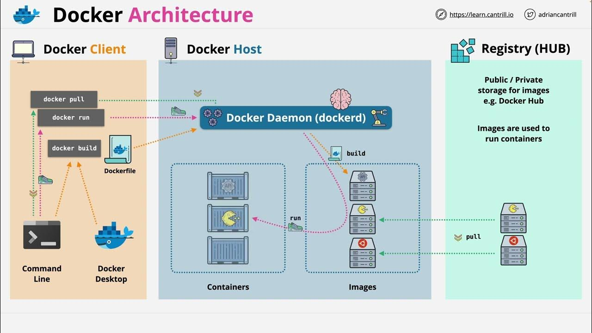Click the Registry hub cubes icon

pyautogui.click(x=462, y=50)
